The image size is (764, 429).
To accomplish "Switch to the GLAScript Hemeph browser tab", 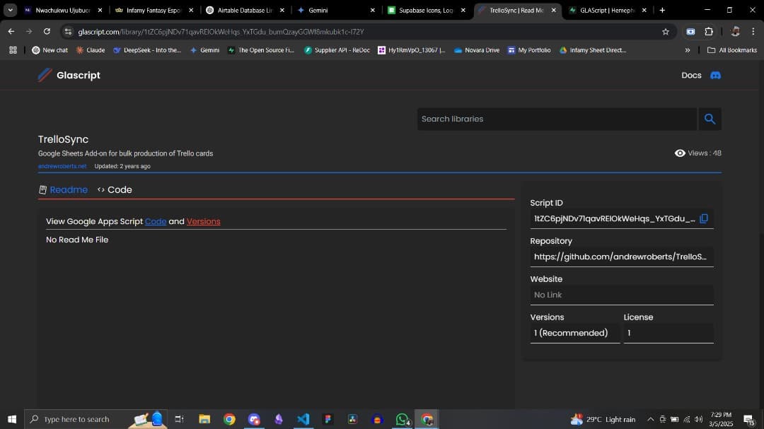I will click(608, 10).
